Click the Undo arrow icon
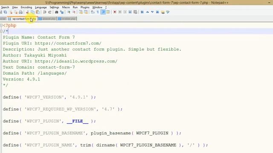Viewport: 273px width, 153px height. [44, 12]
